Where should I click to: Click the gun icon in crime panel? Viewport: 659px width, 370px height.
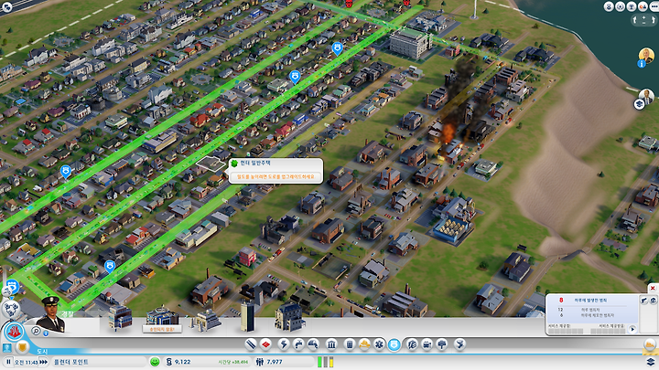[643, 301]
